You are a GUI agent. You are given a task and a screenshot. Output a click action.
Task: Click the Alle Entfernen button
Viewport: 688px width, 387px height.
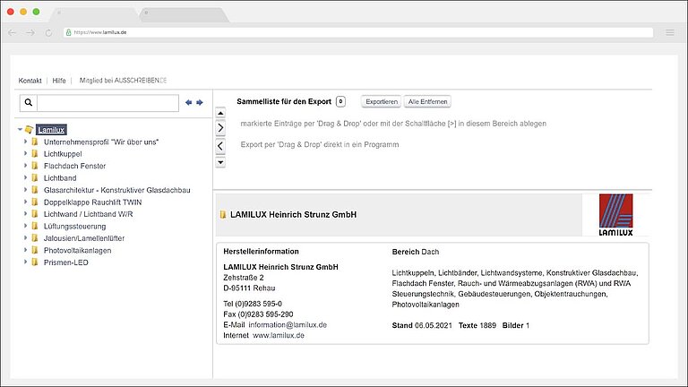point(427,101)
